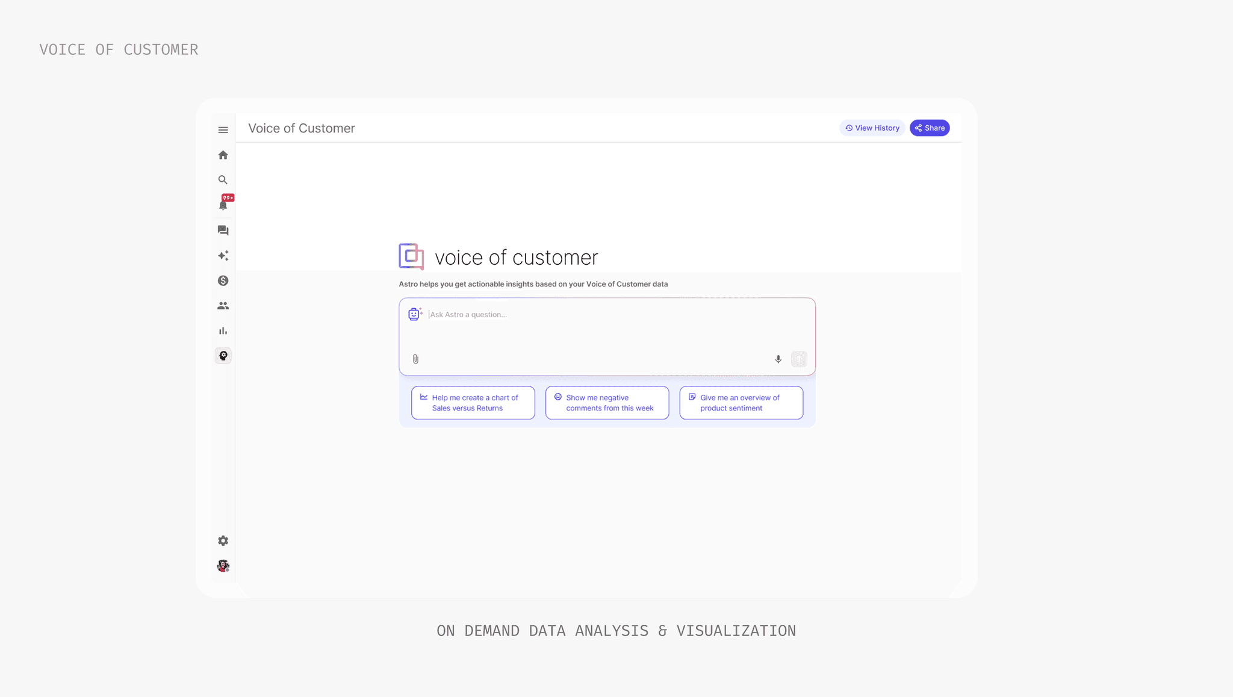This screenshot has height=697, width=1233.
Task: Open the bar chart analytics icon
Action: (x=223, y=331)
